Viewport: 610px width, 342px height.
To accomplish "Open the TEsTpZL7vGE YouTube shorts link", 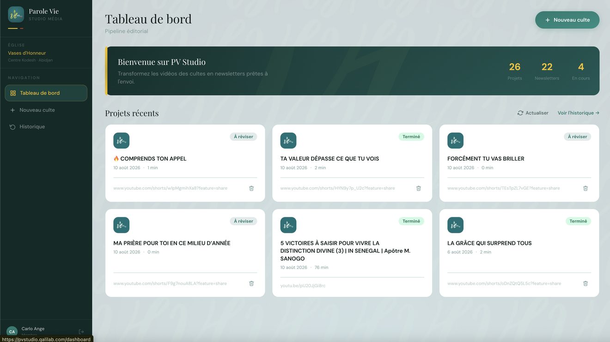I will coord(504,188).
